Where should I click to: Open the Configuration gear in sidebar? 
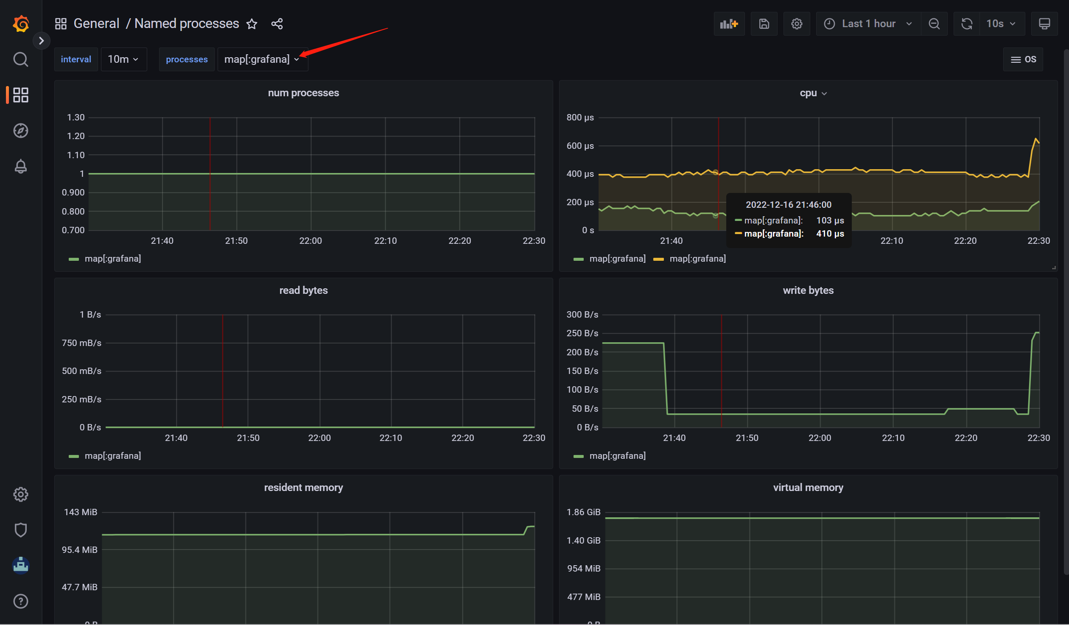coord(20,494)
